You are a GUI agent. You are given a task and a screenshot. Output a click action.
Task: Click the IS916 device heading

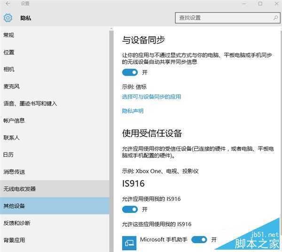point(133,183)
